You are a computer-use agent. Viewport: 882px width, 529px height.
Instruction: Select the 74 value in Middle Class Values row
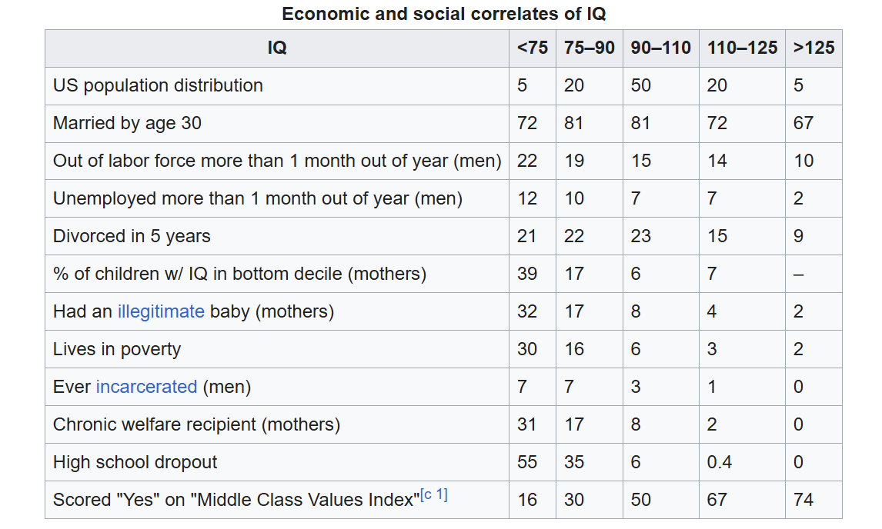point(803,500)
